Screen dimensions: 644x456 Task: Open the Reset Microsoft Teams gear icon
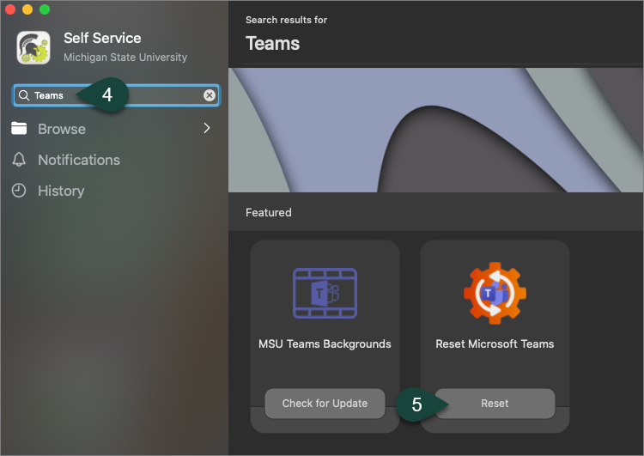point(495,294)
